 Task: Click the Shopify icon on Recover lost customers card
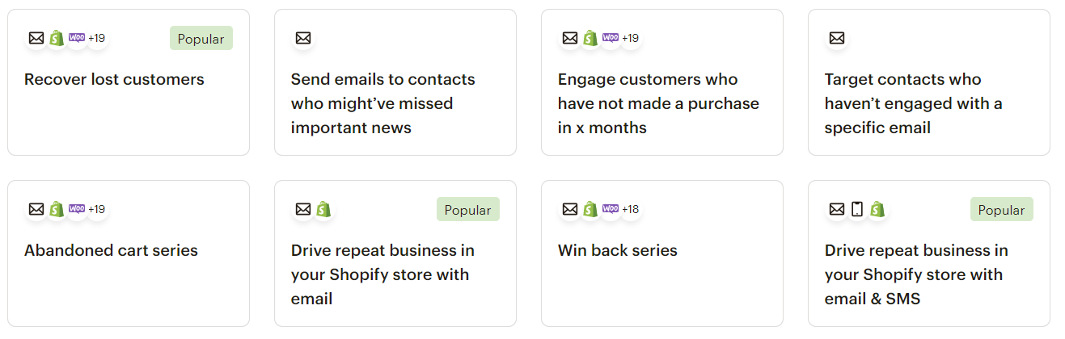pos(57,38)
